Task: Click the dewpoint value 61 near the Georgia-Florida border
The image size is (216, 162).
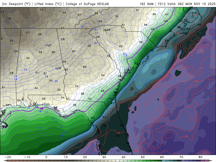Action: pyautogui.click(x=113, y=103)
